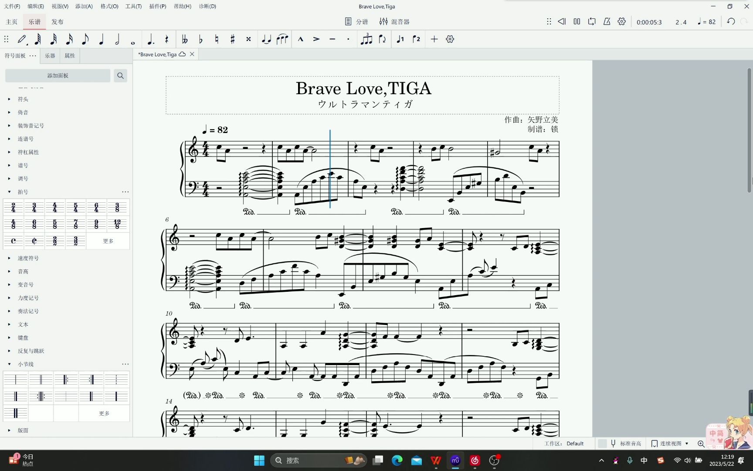Toggle loop playback
The height and width of the screenshot is (471, 753).
click(591, 21)
